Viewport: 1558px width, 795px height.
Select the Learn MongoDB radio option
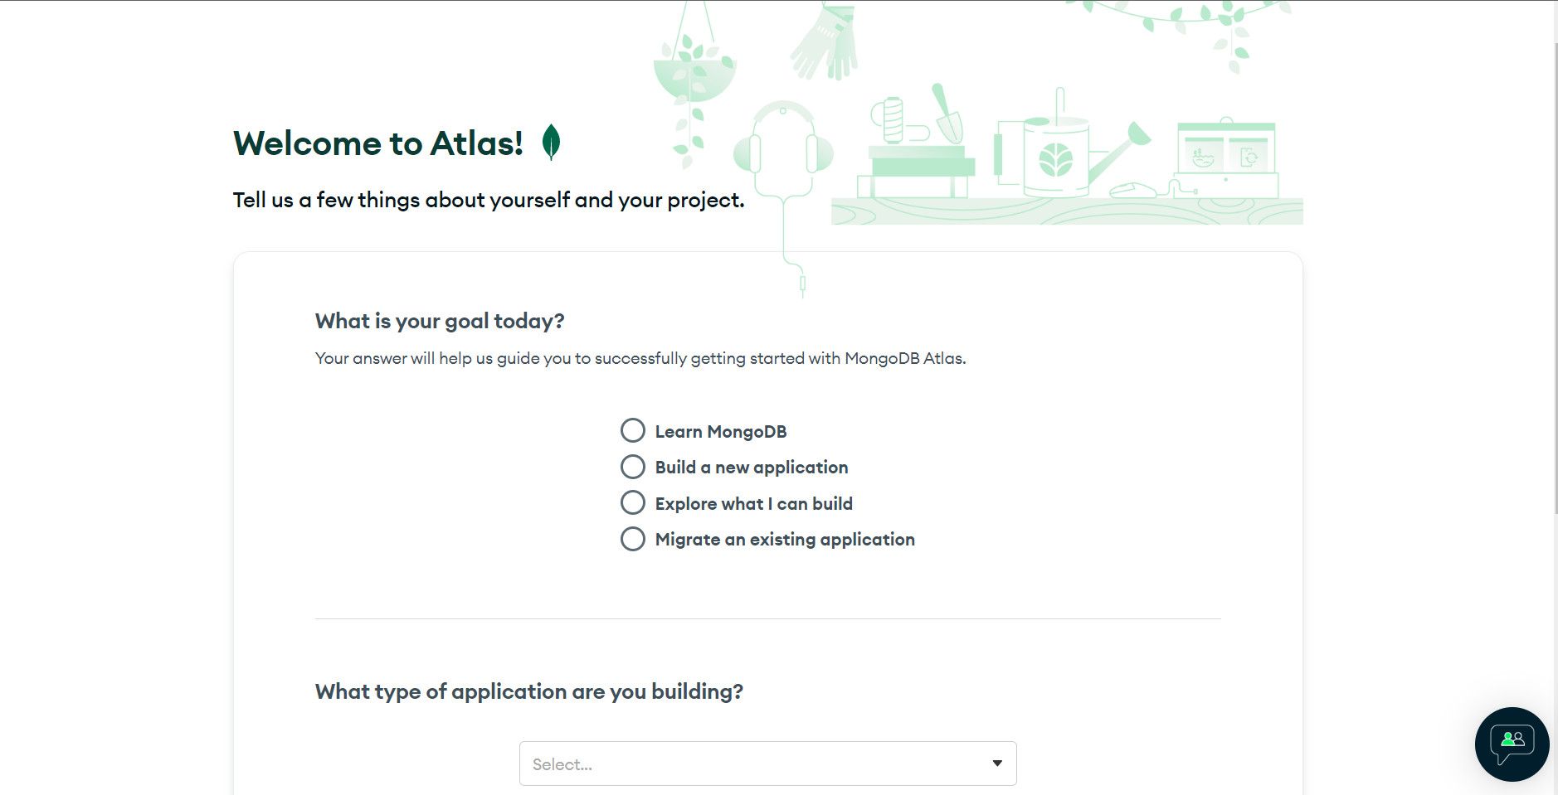[633, 431]
